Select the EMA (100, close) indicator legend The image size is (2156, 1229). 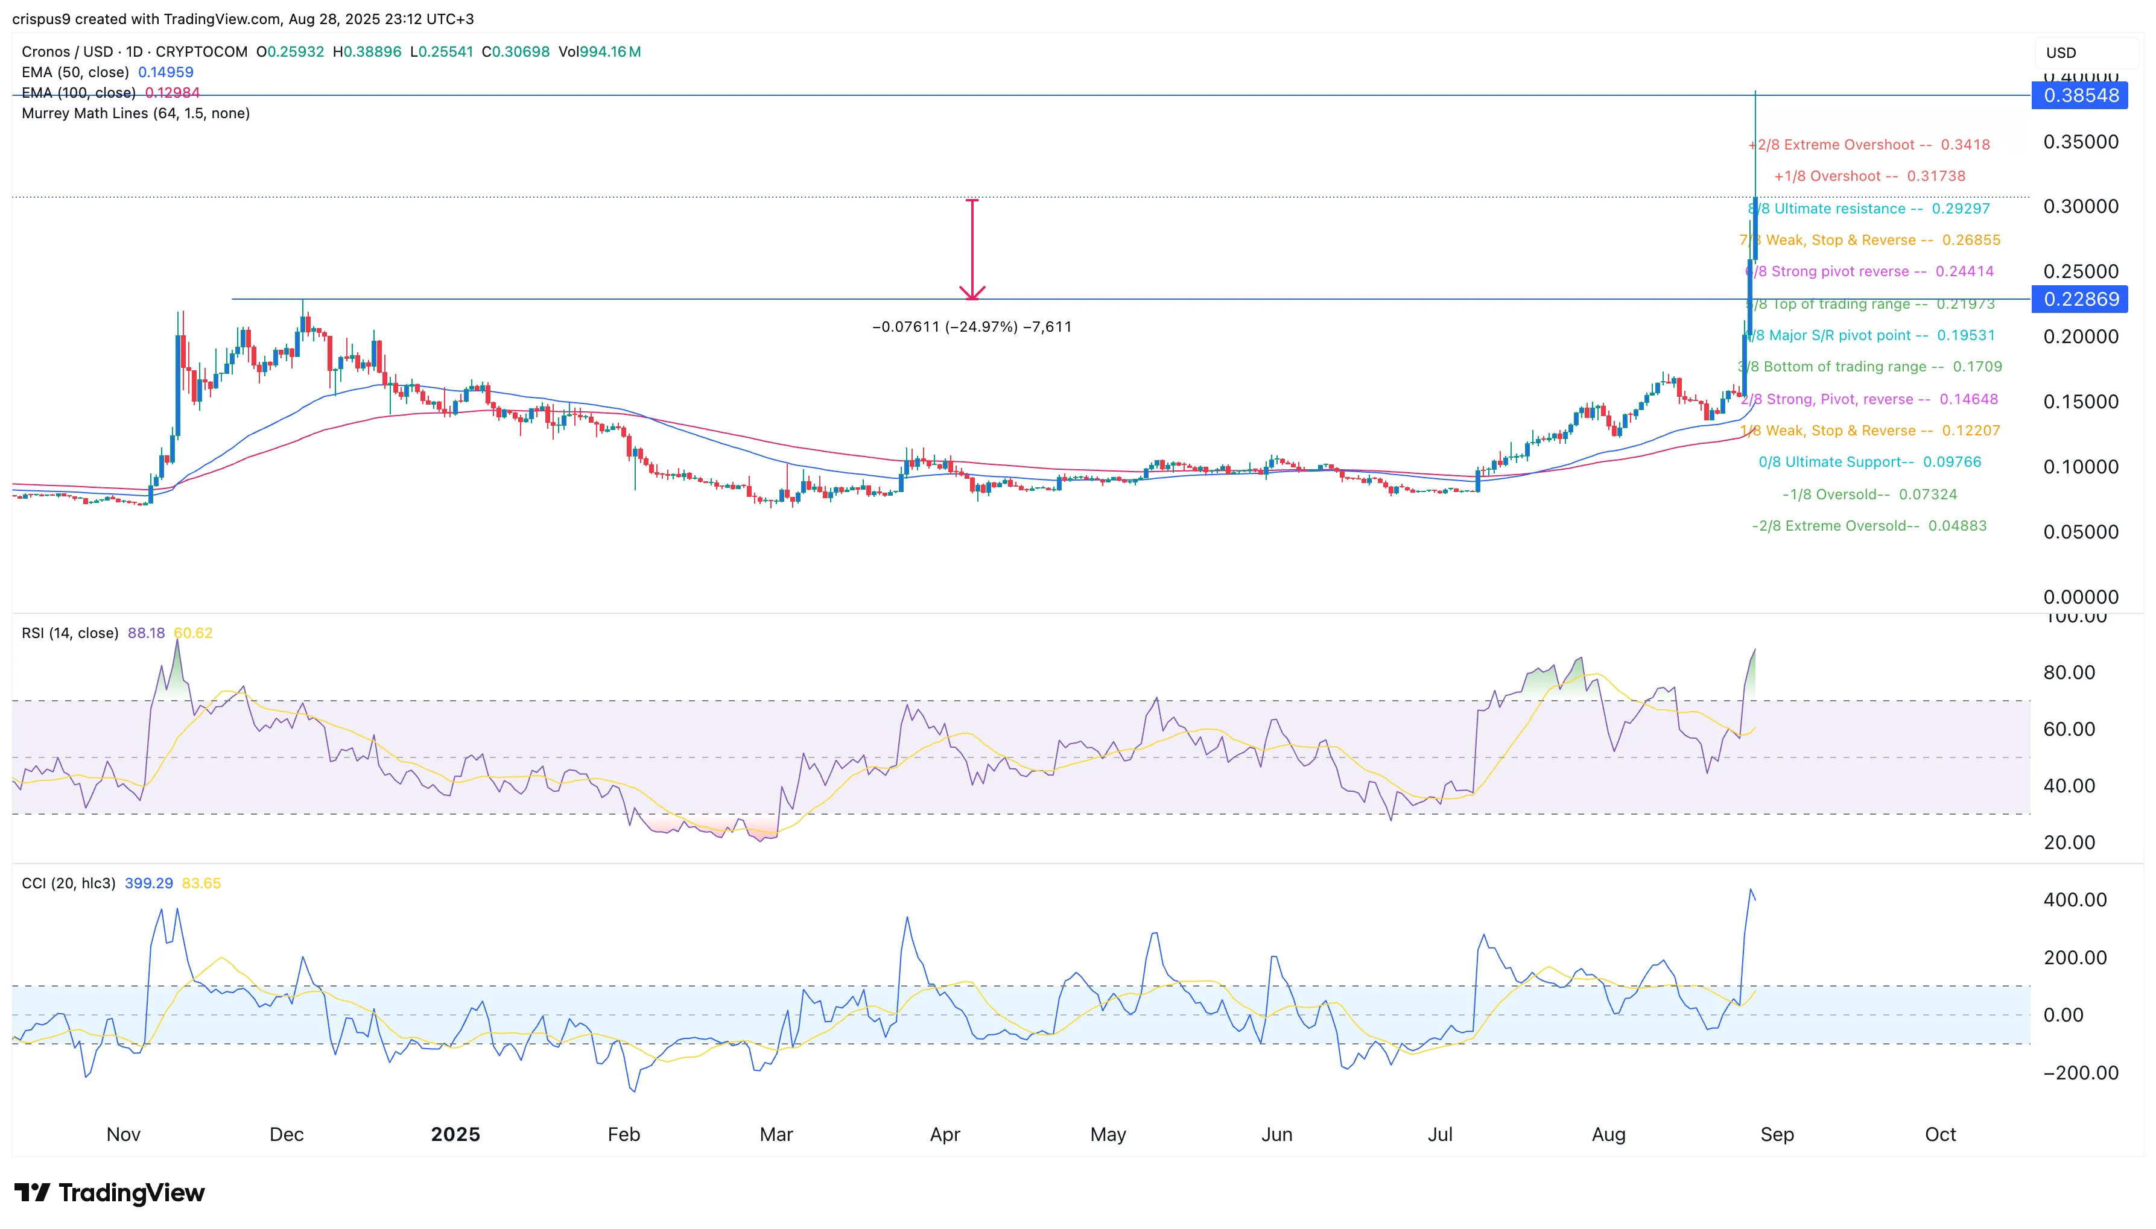110,93
